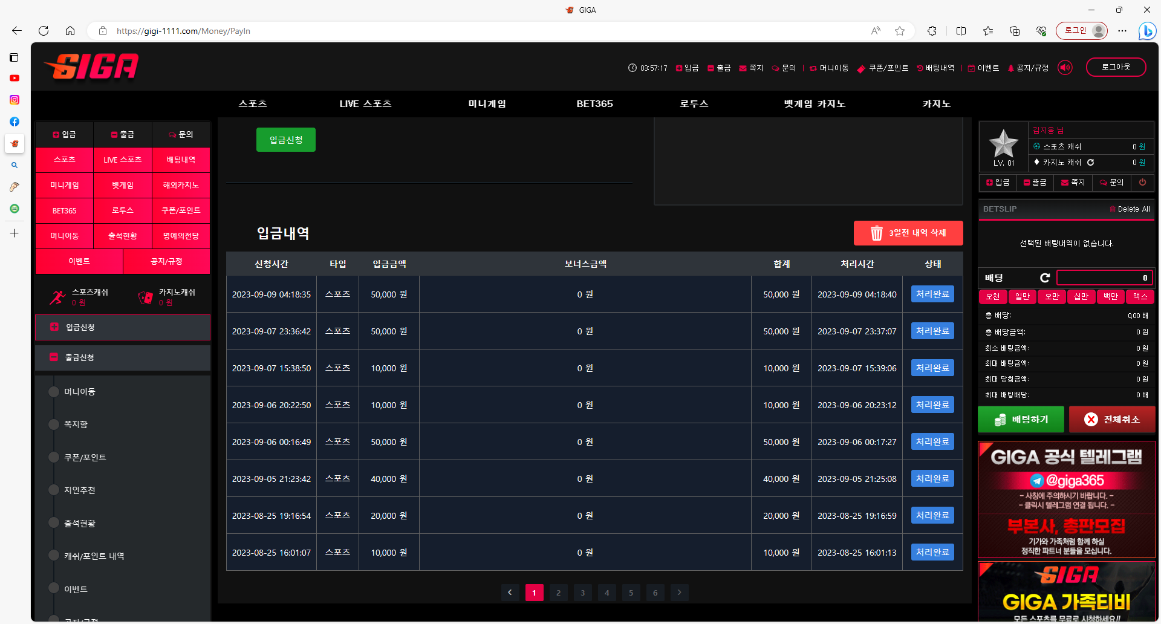This screenshot has width=1161, height=624.
Task: Click the power icon in user panel
Action: (x=1142, y=182)
